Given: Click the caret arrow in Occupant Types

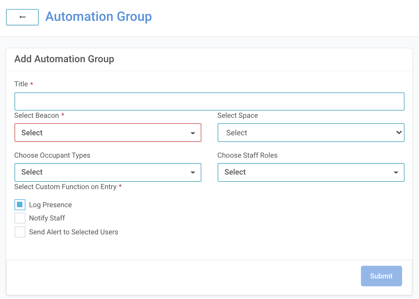Looking at the screenshot, I should click(193, 172).
